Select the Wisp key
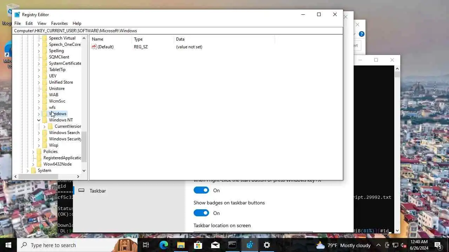Screen dimensions: 449x252 click(54, 145)
